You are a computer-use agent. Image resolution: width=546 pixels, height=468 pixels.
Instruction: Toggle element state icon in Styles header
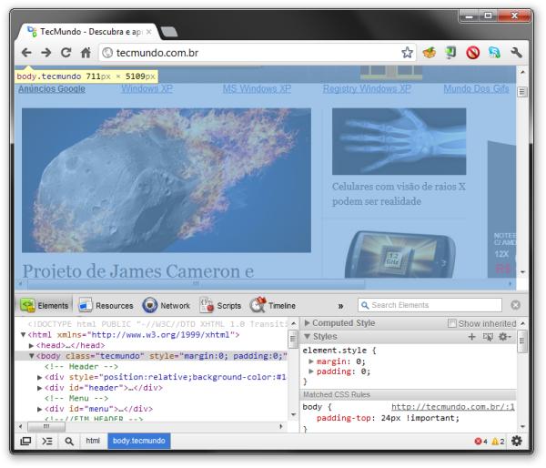(x=488, y=337)
